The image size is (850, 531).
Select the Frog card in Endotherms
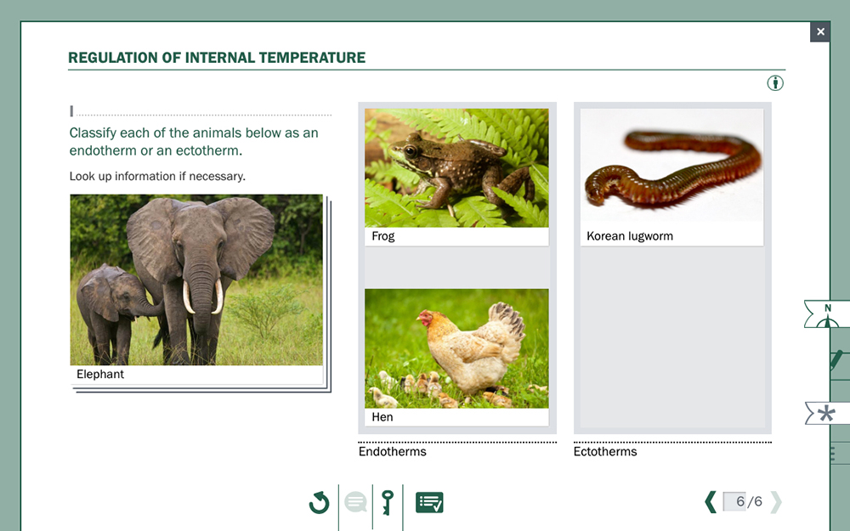pyautogui.click(x=456, y=178)
